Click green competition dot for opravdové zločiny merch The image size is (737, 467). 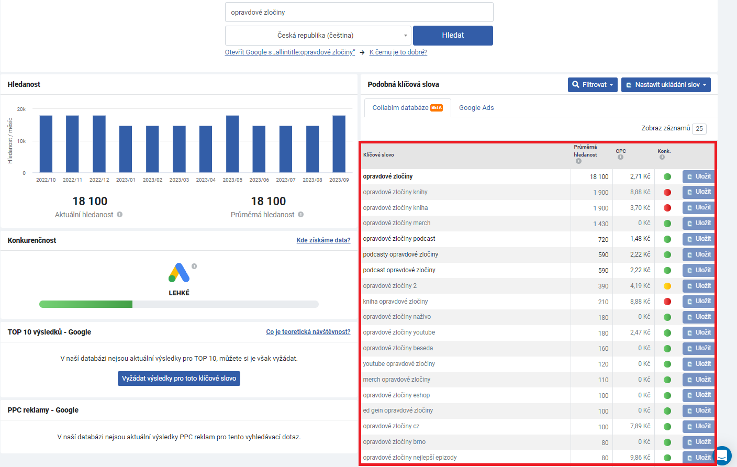tap(667, 224)
